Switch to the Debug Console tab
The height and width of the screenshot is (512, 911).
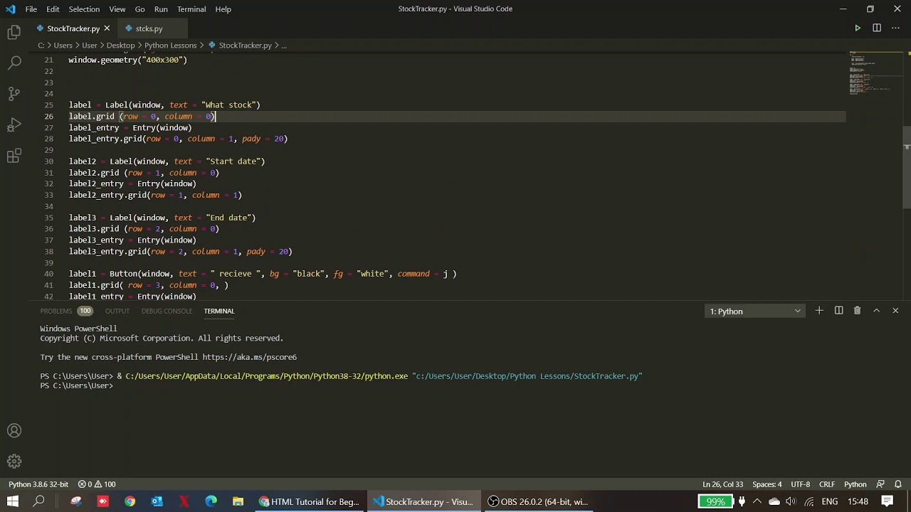[167, 311]
